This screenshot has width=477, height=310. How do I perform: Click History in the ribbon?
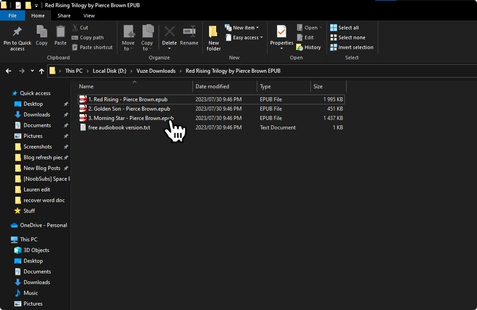pos(309,47)
